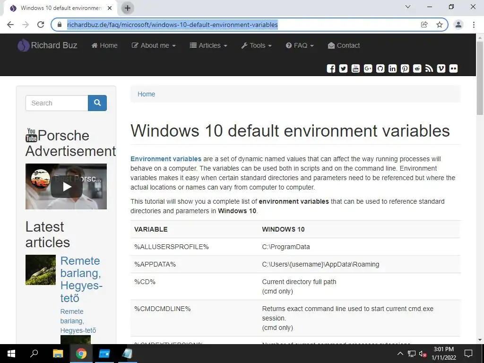Open the Windows Start menu
Screen dimensions: 484x363
click(11, 354)
